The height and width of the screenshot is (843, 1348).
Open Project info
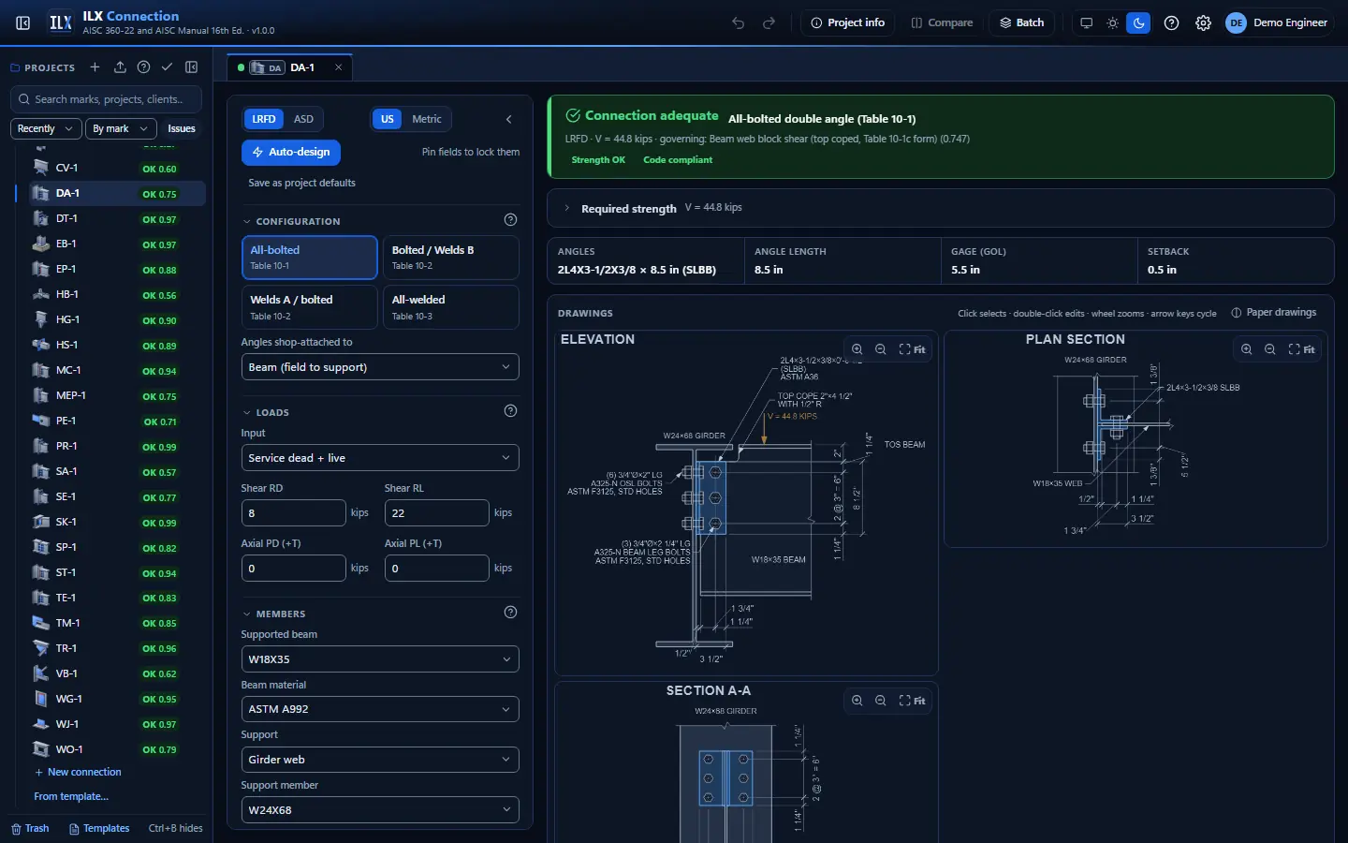847,22
